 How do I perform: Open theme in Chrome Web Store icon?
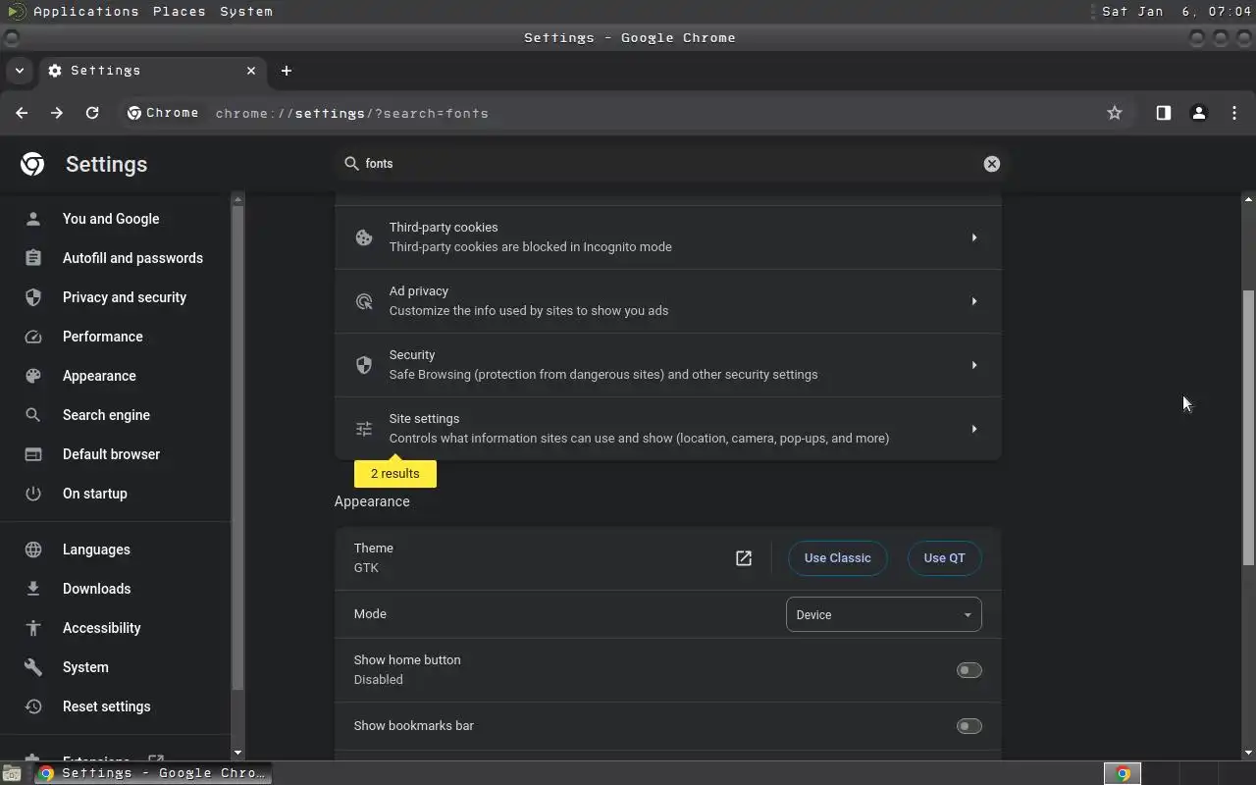(x=744, y=558)
